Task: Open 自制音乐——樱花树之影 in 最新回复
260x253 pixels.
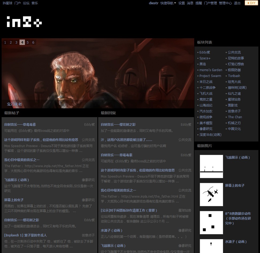Action: [x=118, y=125]
